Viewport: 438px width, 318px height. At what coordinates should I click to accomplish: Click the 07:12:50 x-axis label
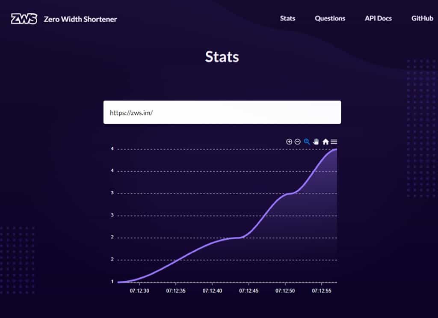pos(285,291)
